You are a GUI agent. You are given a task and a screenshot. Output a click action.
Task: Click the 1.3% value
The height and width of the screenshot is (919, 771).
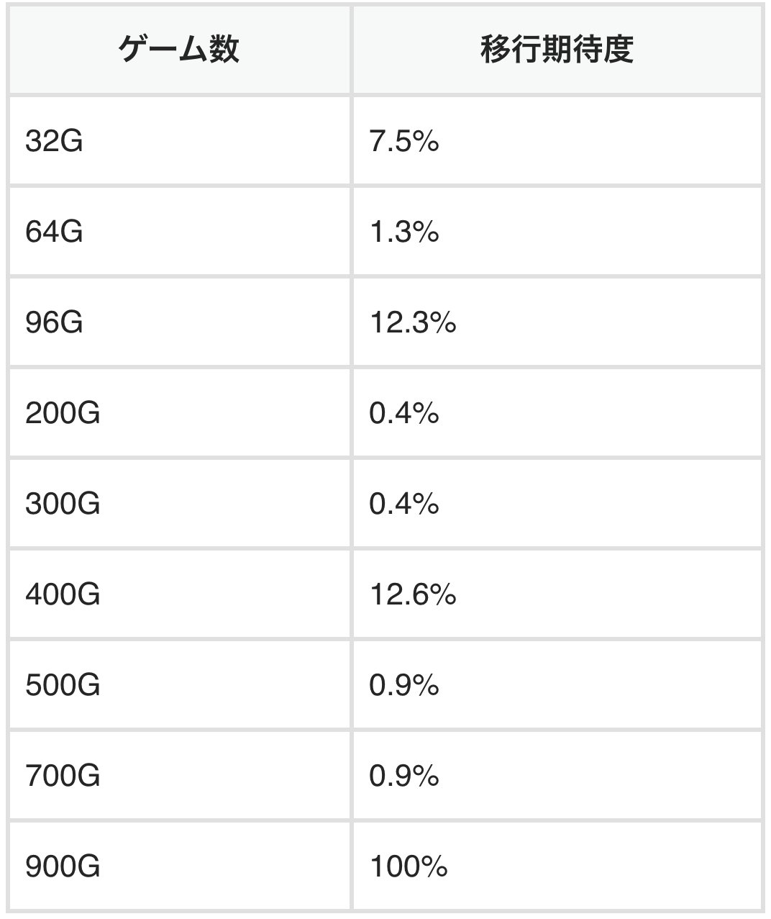[404, 232]
